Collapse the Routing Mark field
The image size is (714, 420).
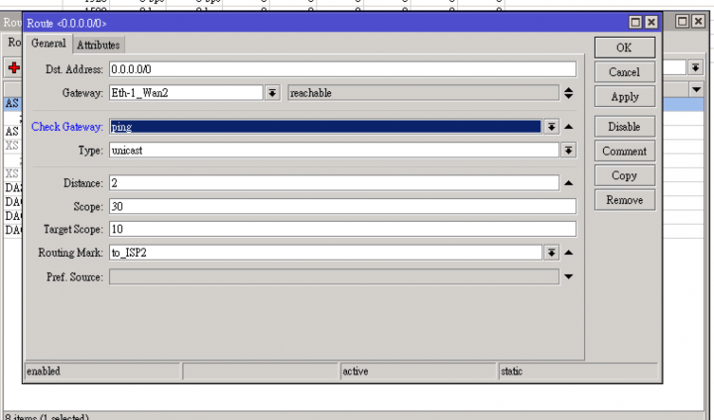click(x=568, y=253)
